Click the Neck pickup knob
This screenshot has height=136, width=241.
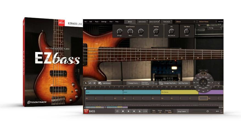pos(130,31)
